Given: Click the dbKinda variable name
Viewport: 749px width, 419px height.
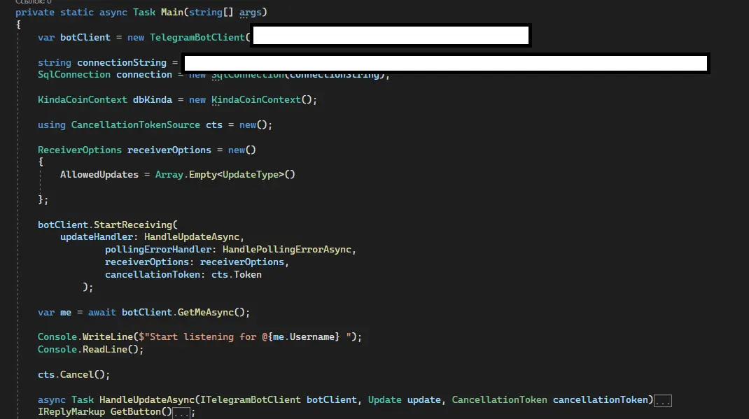Looking at the screenshot, I should pos(153,99).
